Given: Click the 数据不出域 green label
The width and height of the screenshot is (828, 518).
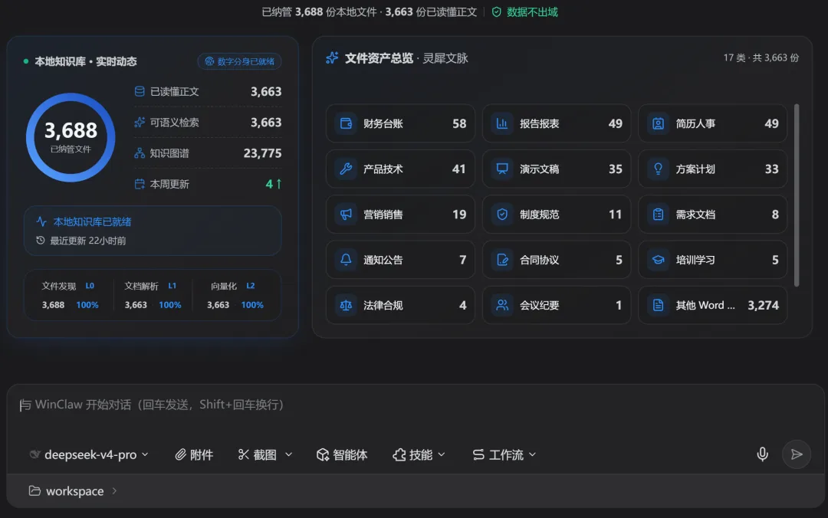Looking at the screenshot, I should tap(532, 12).
